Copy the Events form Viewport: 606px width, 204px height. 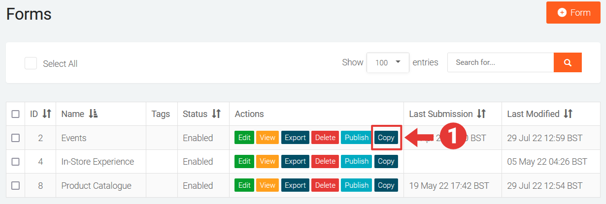tap(386, 138)
